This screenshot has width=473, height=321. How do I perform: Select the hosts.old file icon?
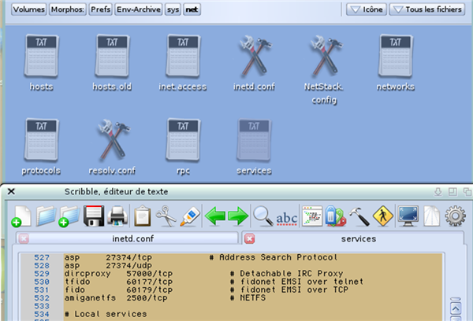tap(112, 56)
